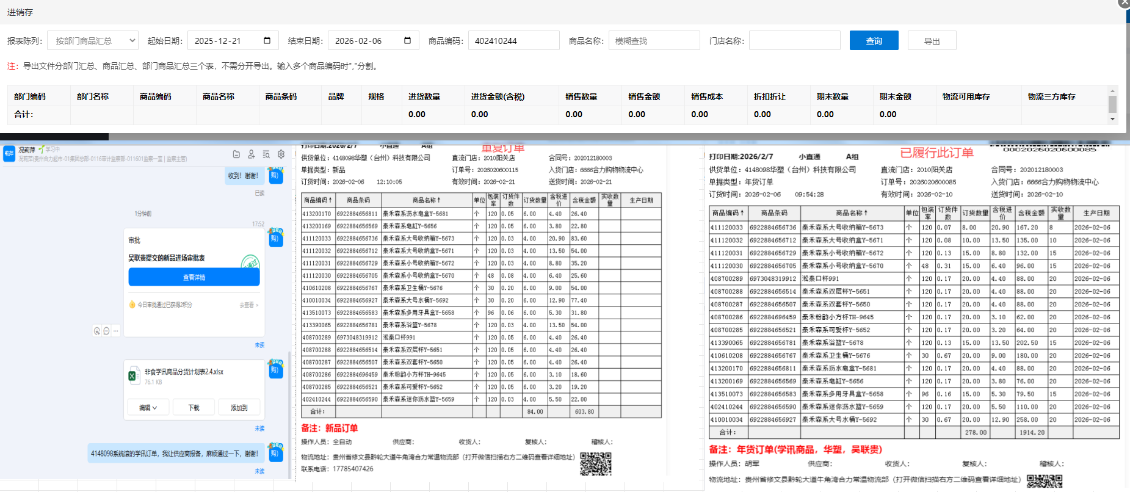The image size is (1130, 492).
Task: Click 查看详情 on the approval card
Action: pyautogui.click(x=194, y=278)
